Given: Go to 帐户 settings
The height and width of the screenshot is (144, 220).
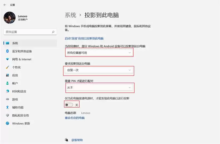Looking at the screenshot, I should click(x=30, y=83).
